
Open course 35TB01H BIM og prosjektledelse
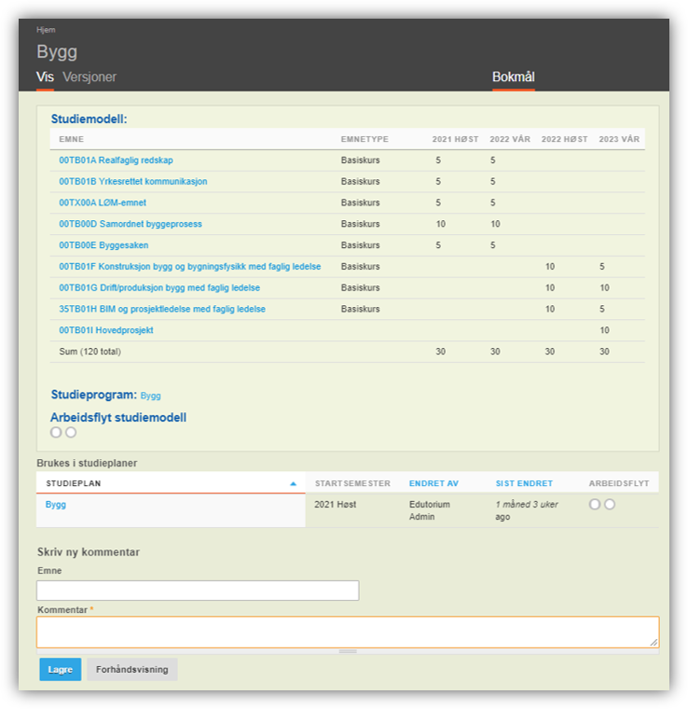pyautogui.click(x=162, y=309)
